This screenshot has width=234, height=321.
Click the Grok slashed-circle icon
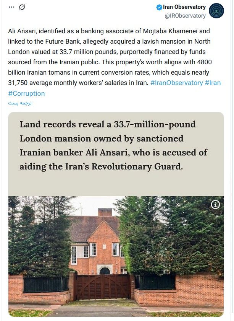pyautogui.click(x=22, y=7)
